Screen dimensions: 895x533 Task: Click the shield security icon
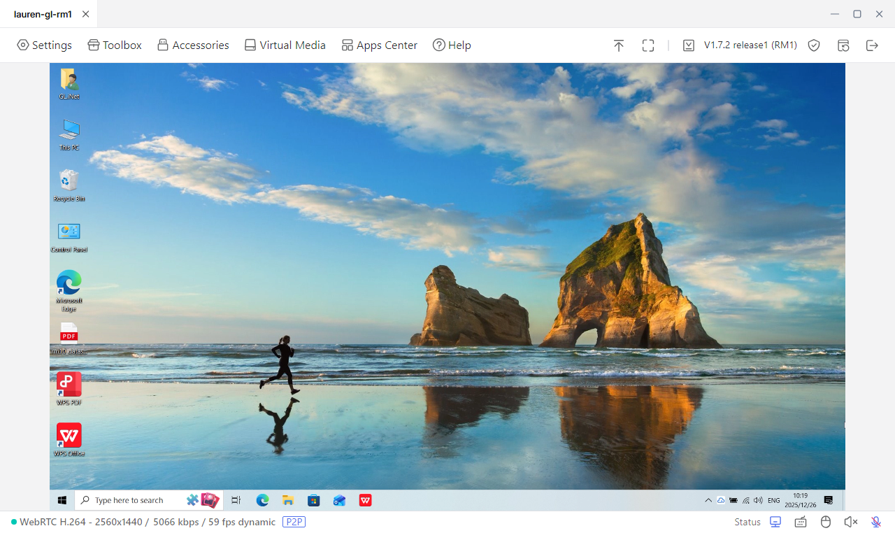point(814,45)
